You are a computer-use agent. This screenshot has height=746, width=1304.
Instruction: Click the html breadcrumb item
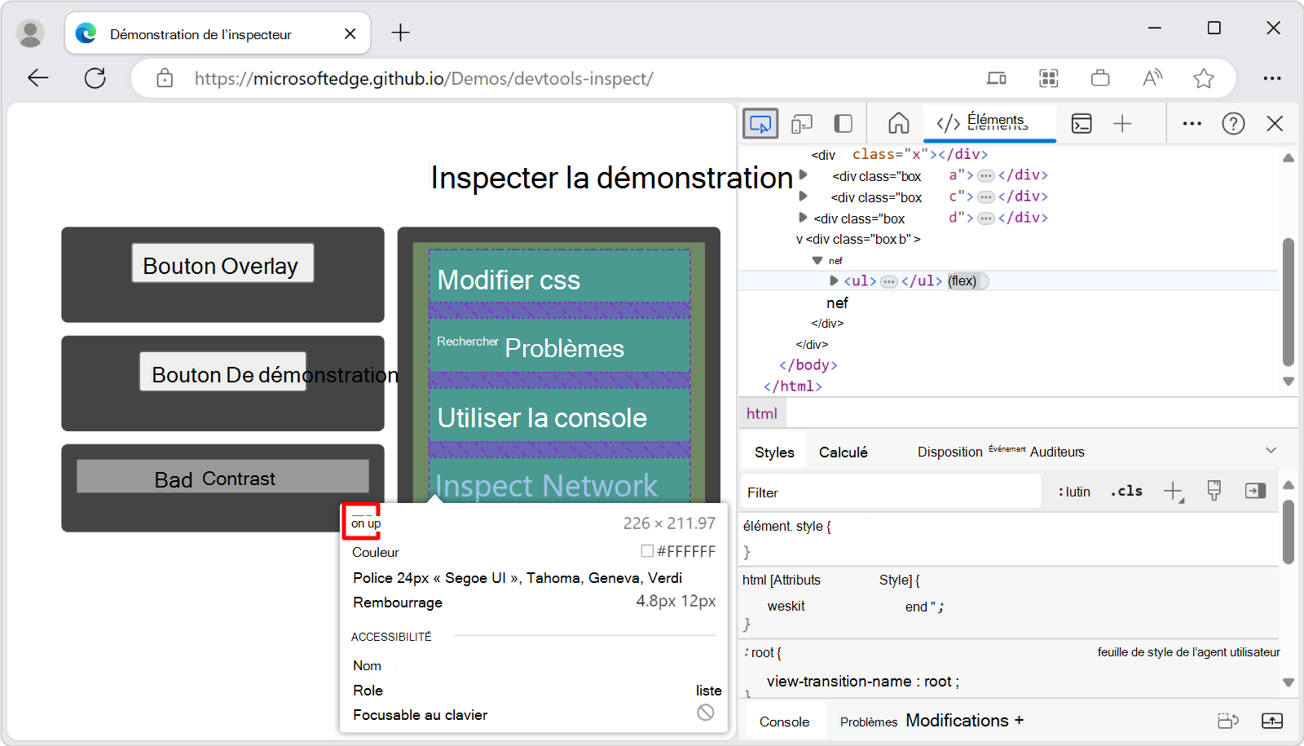(x=761, y=413)
